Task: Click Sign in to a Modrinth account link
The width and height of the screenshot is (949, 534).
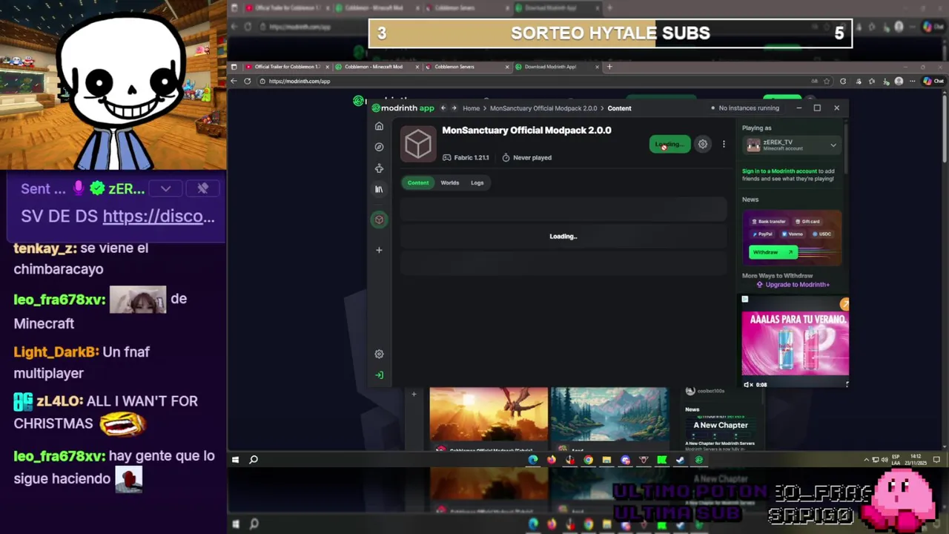Action: (x=779, y=171)
